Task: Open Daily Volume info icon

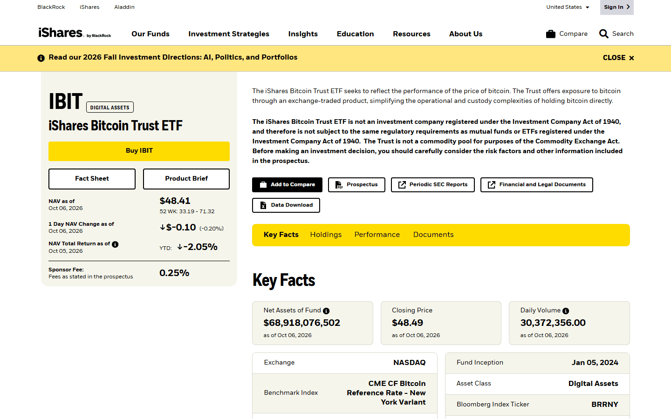Action: pos(566,311)
